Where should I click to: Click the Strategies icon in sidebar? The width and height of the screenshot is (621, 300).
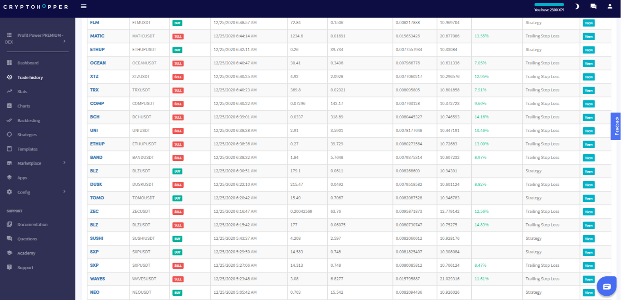point(9,134)
